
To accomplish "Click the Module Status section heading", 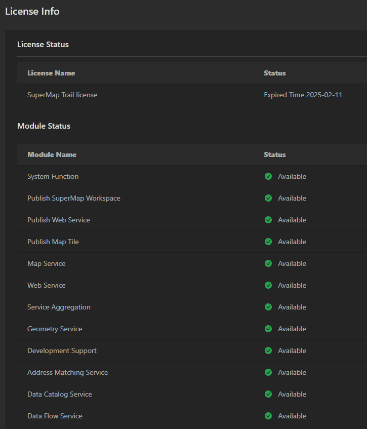I will [44, 126].
